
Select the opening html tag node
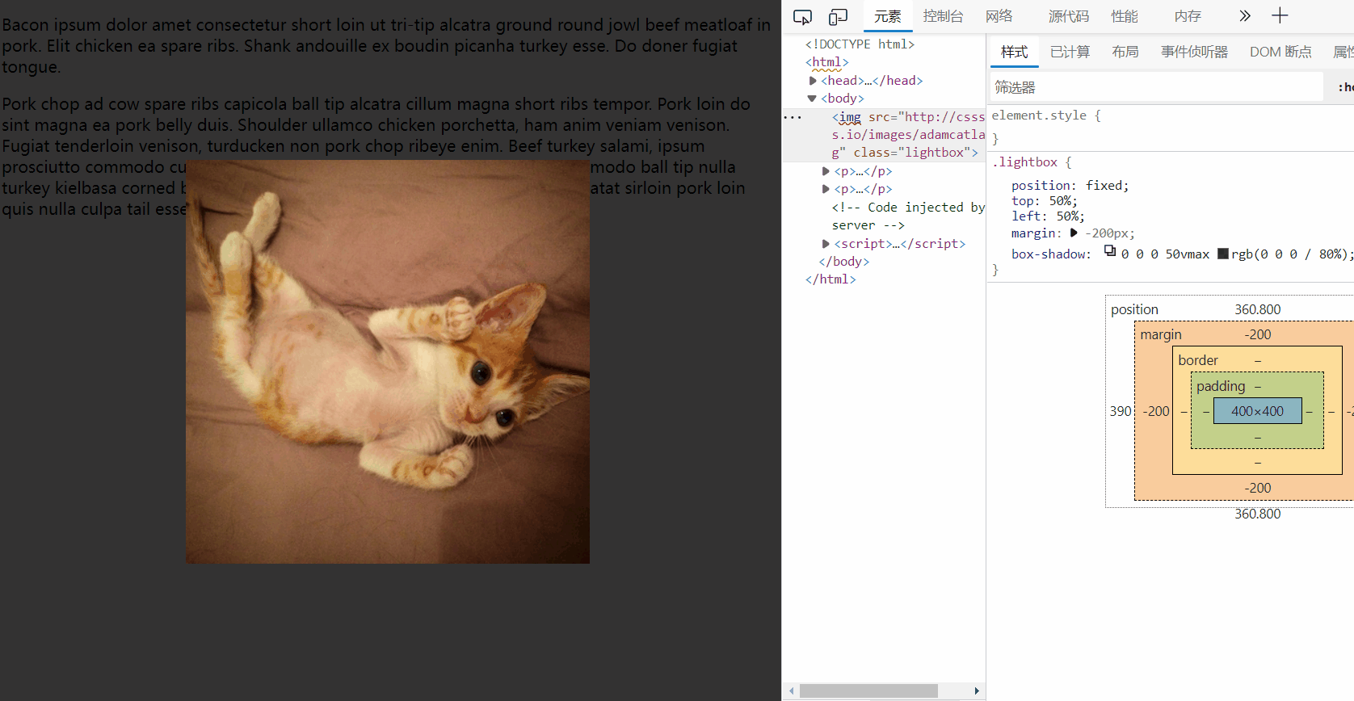point(826,62)
